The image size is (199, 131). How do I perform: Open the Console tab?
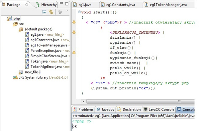pyautogui.click(x=186, y=109)
